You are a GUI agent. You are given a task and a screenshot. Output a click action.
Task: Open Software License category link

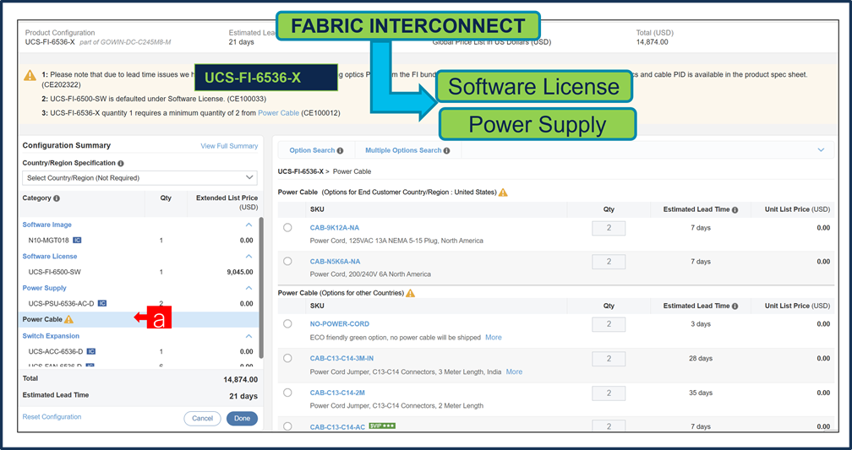49,256
